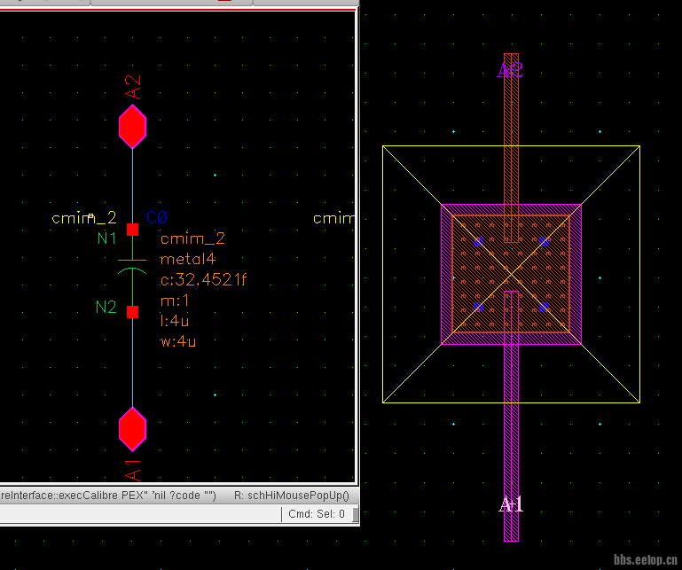The height and width of the screenshot is (570, 682).
Task: Select the A1 pin hexagon in schematic
Action: [133, 429]
